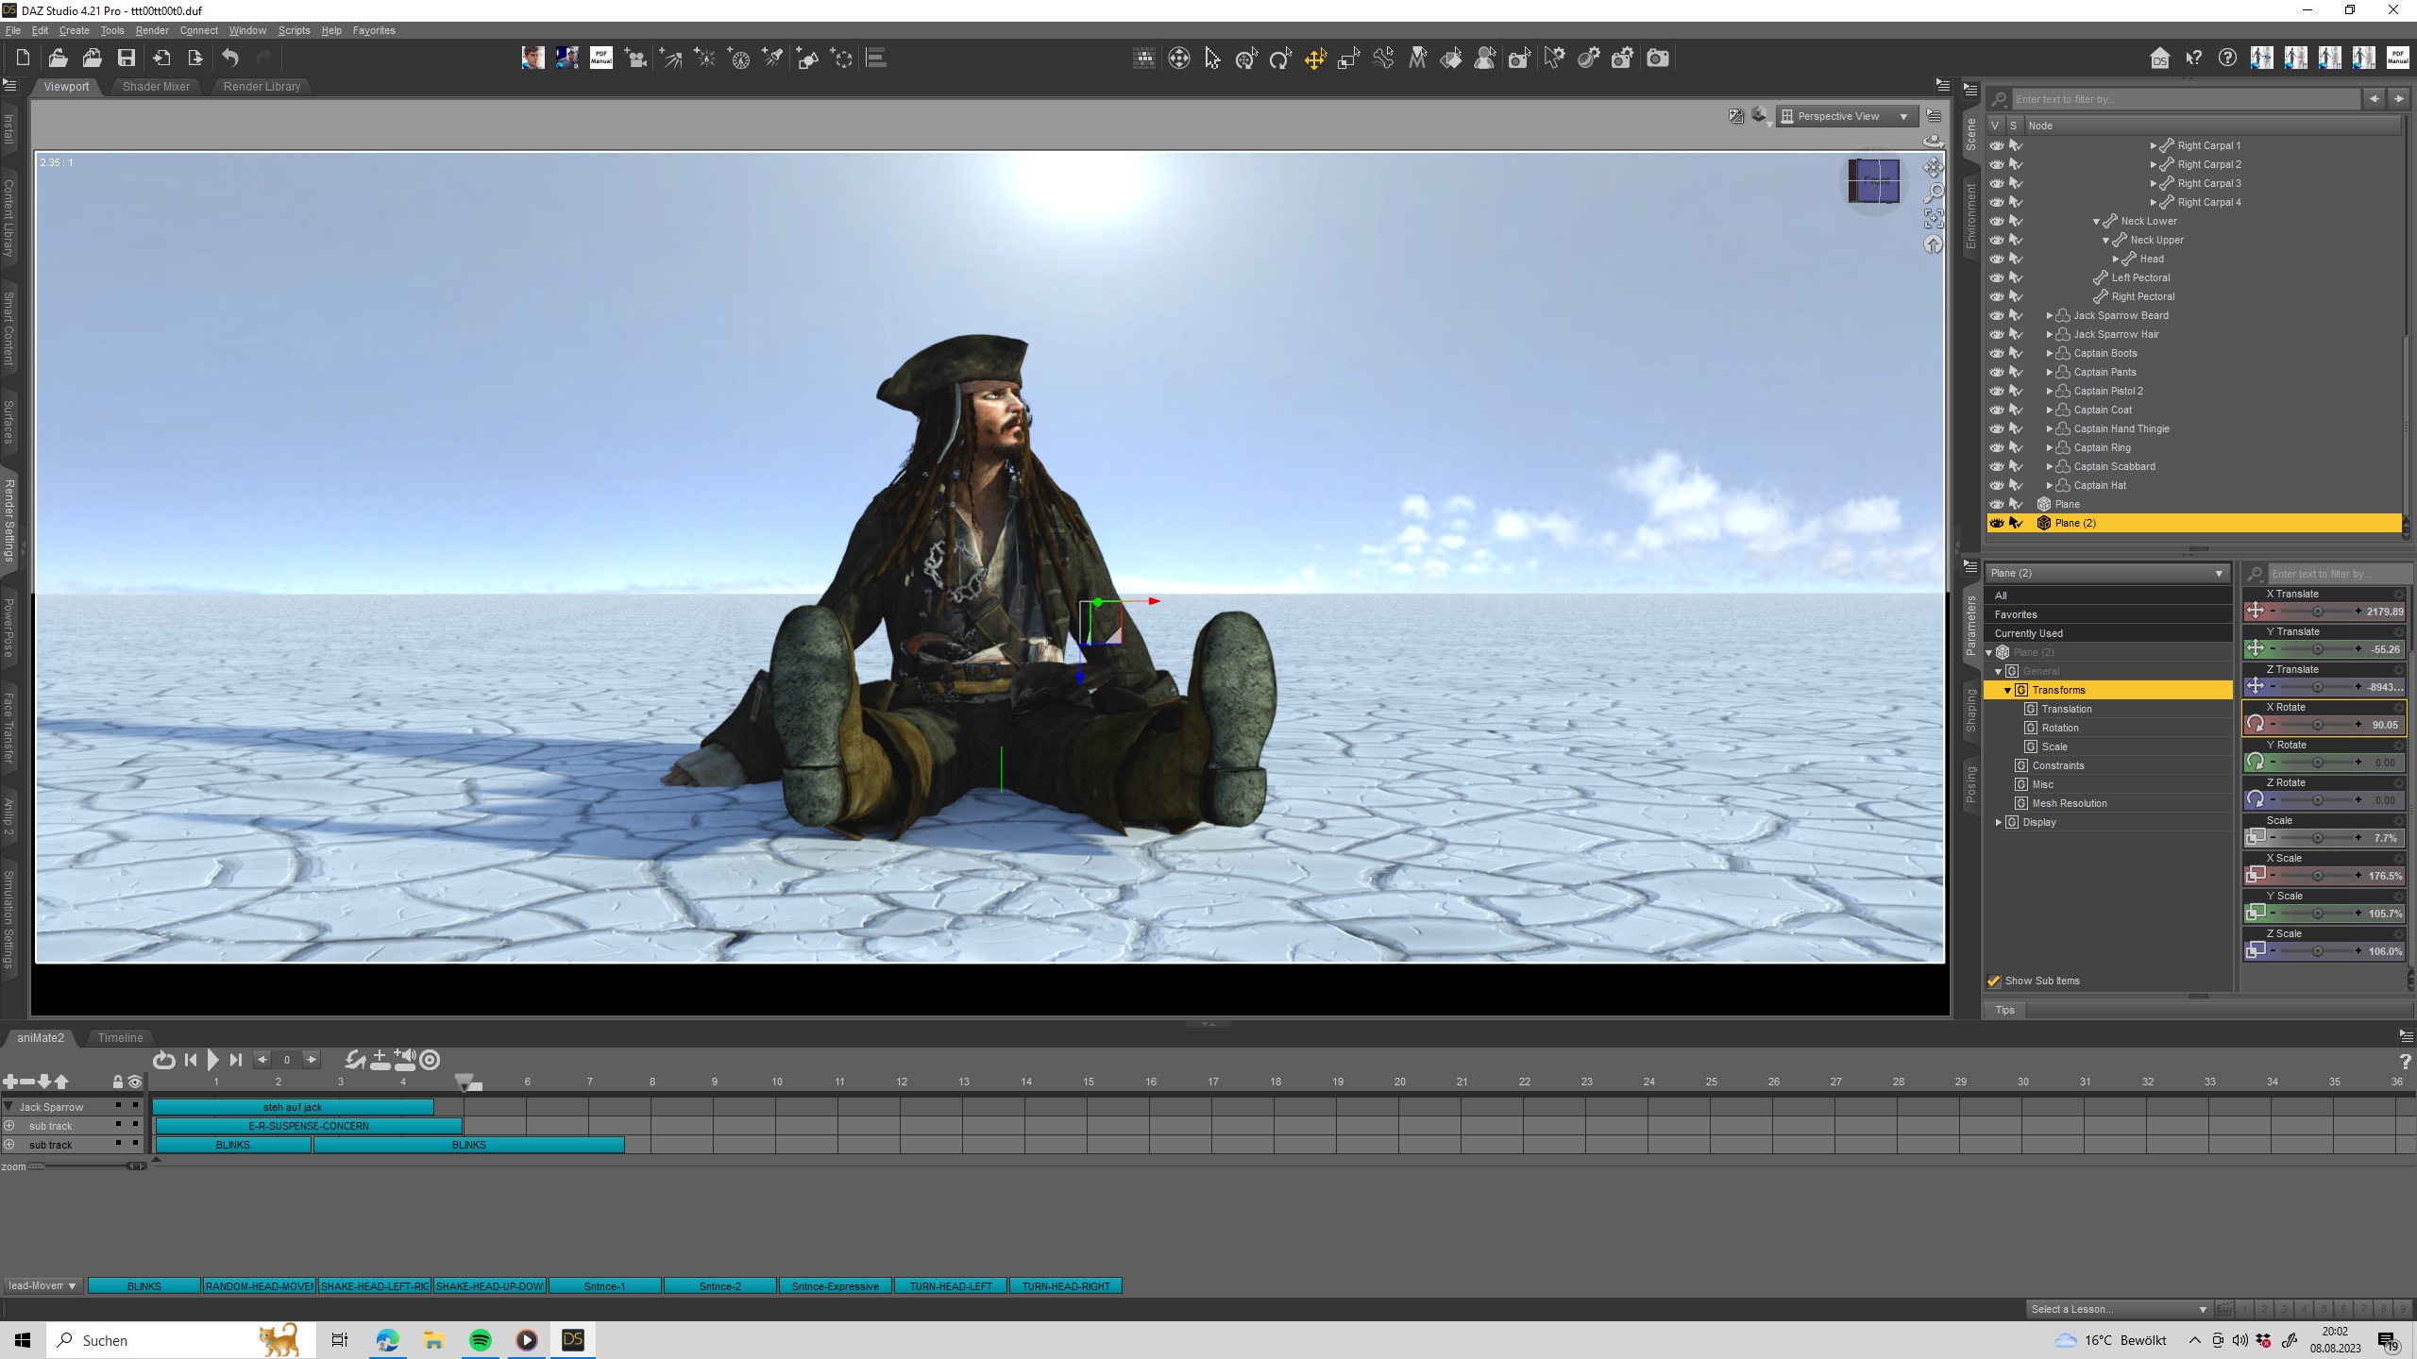Image resolution: width=2417 pixels, height=1359 pixels.
Task: Click the view cube in viewport
Action: pos(1874,181)
